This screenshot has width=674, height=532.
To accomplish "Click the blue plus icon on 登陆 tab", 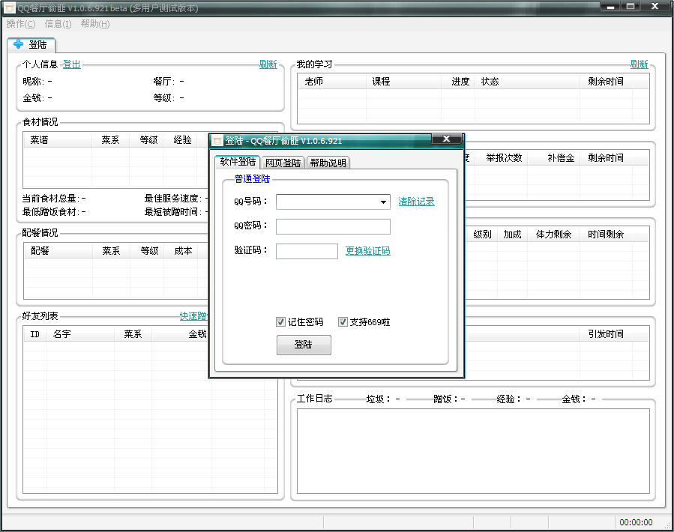I will tap(18, 44).
